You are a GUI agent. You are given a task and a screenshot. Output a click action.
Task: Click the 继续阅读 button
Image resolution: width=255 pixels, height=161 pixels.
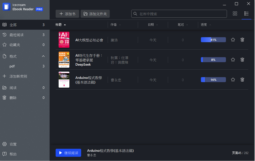[x=68, y=153]
